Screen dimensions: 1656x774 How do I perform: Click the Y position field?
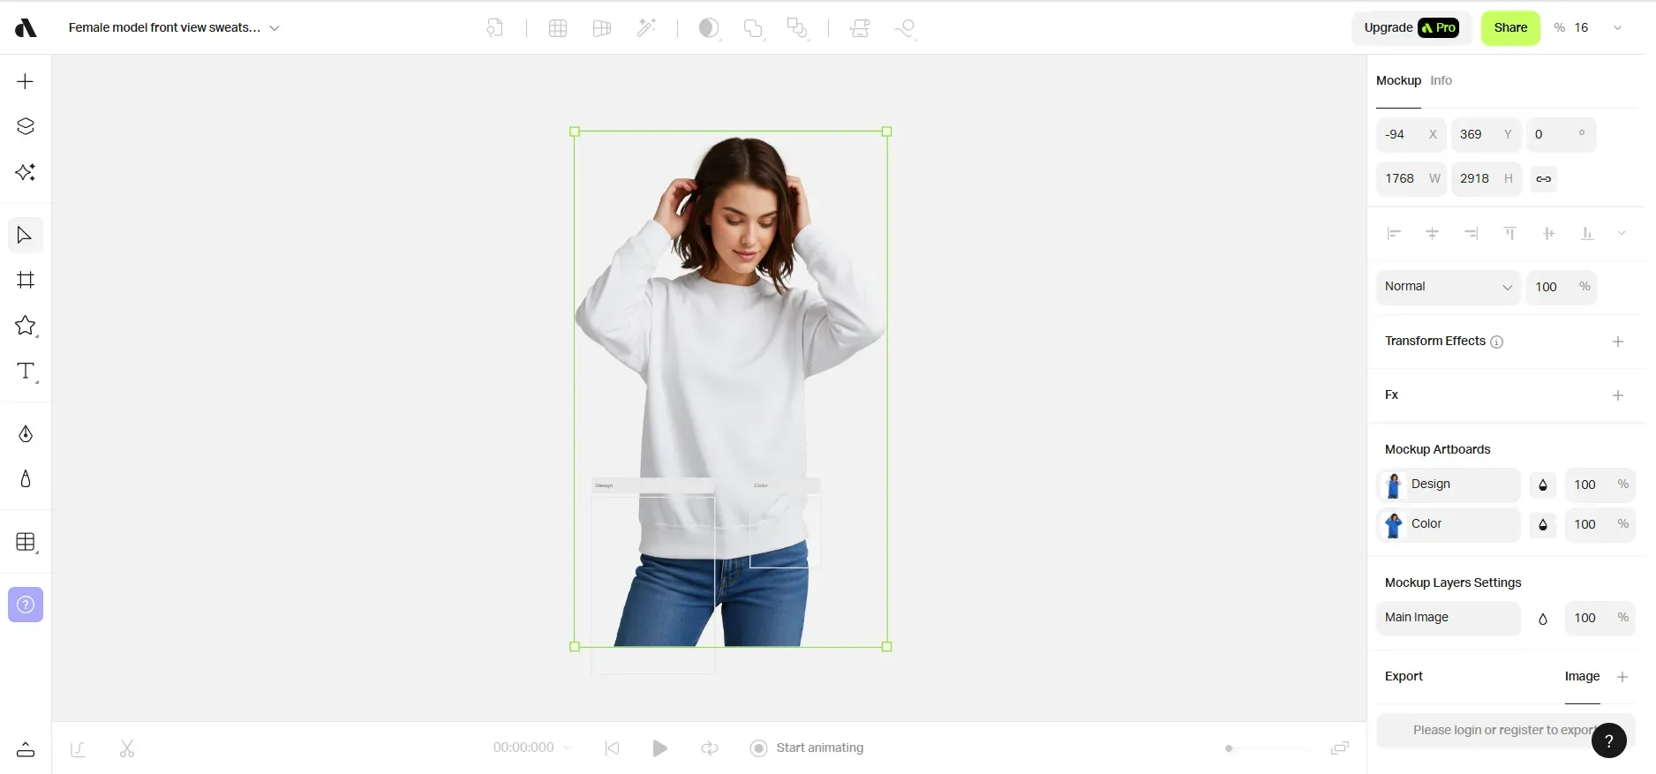tap(1486, 135)
